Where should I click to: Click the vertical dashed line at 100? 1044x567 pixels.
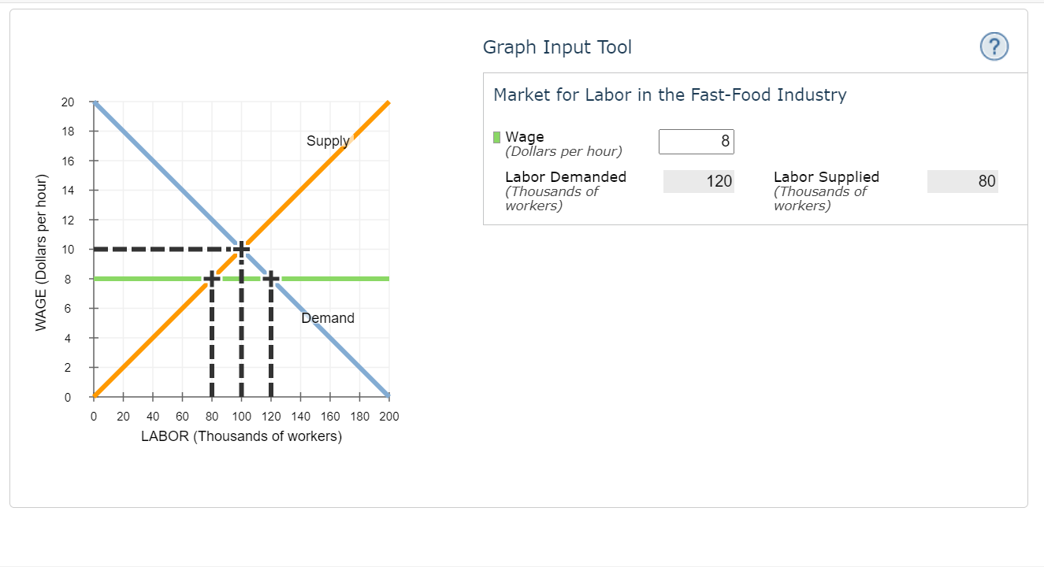[241, 339]
